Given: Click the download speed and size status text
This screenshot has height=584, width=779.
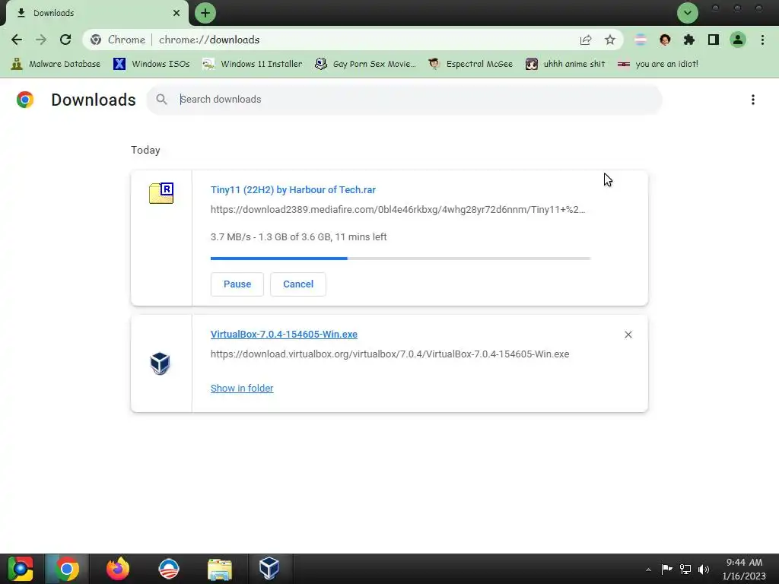Looking at the screenshot, I should (x=298, y=237).
